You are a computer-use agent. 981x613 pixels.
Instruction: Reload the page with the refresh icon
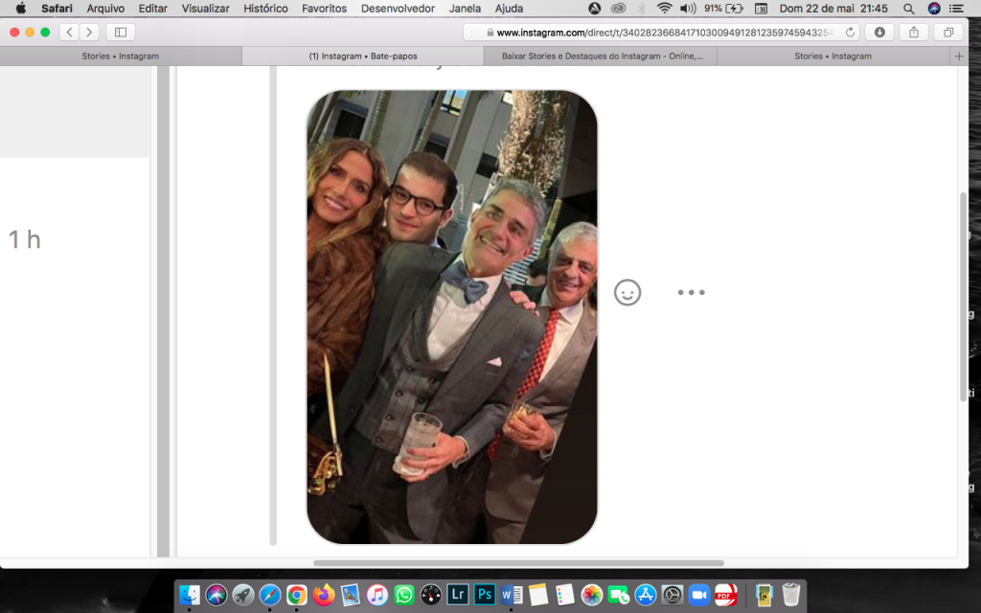(850, 32)
